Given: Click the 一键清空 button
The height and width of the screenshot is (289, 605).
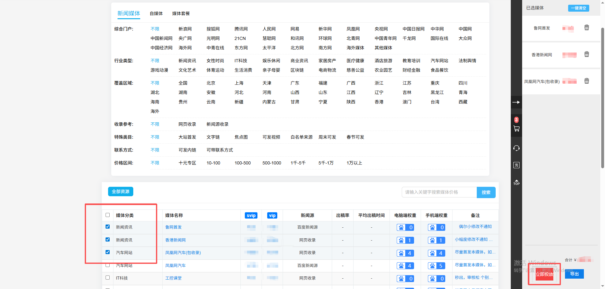Looking at the screenshot, I should click(578, 8).
